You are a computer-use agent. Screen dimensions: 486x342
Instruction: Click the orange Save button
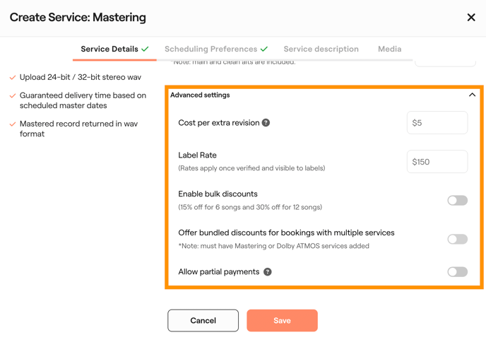(282, 321)
